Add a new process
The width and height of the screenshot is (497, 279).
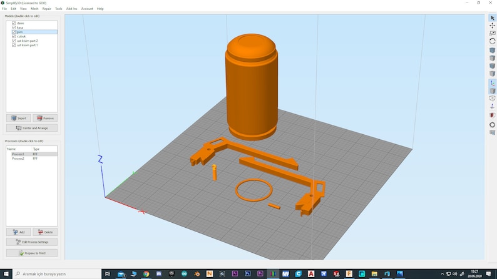click(18, 232)
